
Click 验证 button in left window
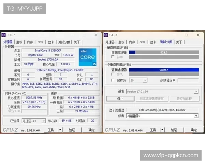[x=72, y=130]
